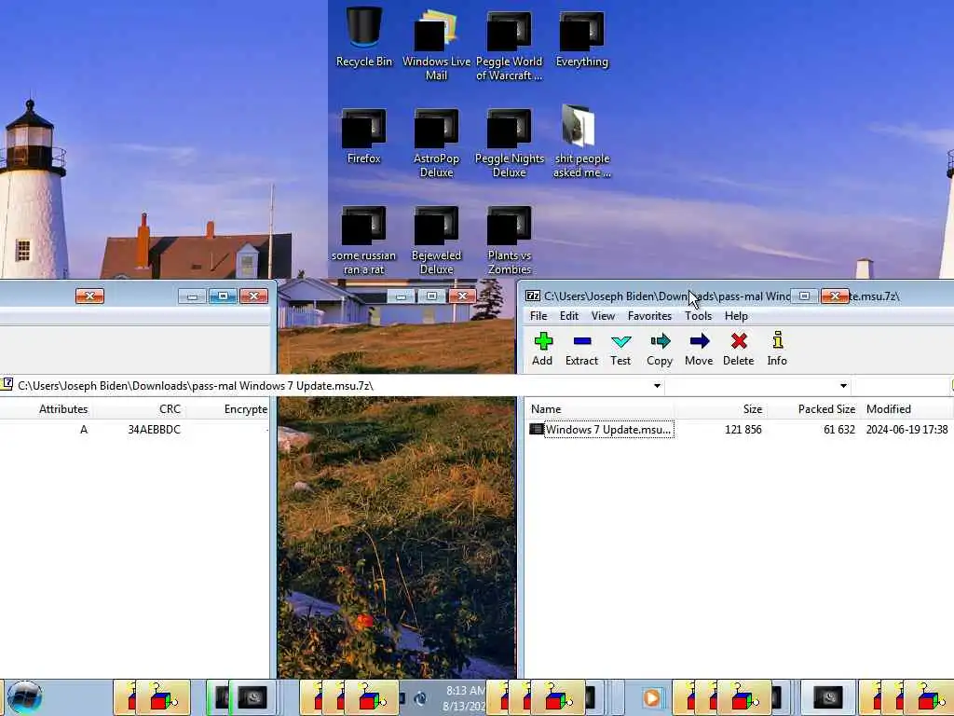Image resolution: width=954 pixels, height=716 pixels.
Task: Select the Recycle Bin desktop icon
Action: 364,36
